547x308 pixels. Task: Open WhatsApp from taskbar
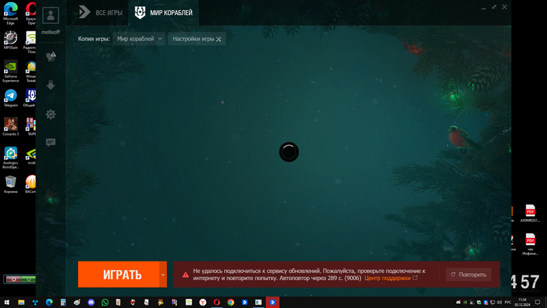pyautogui.click(x=105, y=303)
